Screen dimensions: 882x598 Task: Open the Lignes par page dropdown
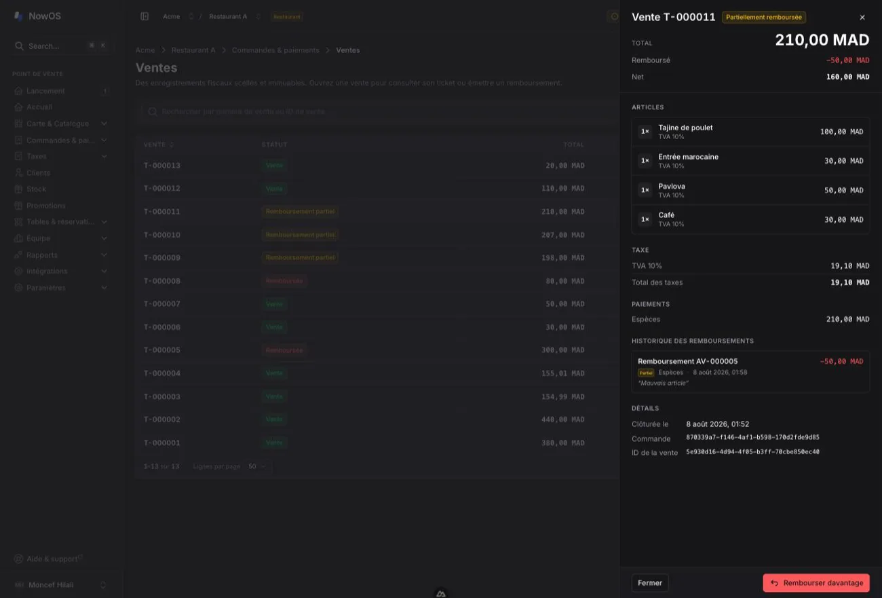(258, 466)
